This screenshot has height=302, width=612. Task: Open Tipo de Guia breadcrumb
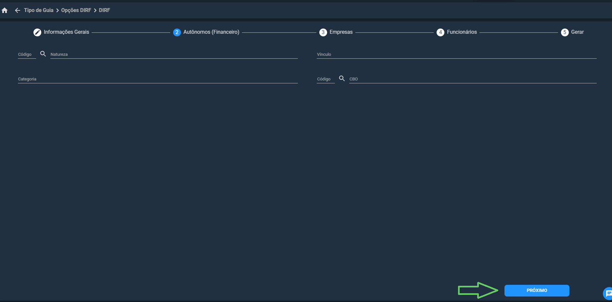click(x=39, y=10)
